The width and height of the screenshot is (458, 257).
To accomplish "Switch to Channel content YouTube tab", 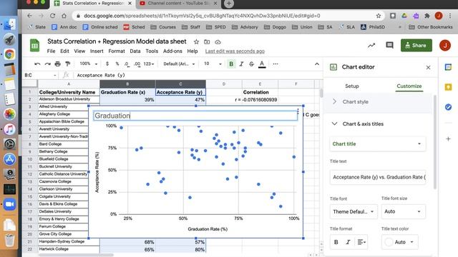I will coord(178,4).
